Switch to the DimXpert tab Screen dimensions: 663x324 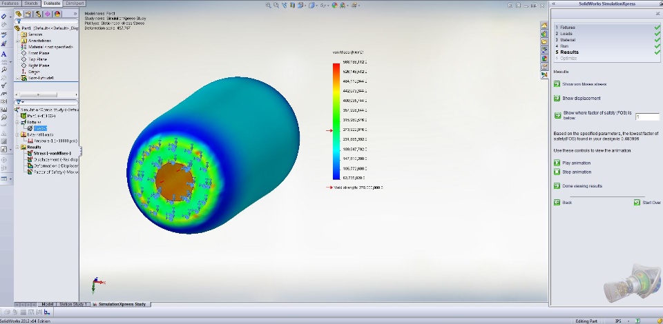pos(75,3)
